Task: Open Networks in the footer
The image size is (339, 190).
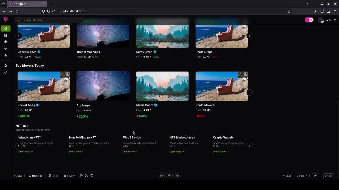Action: point(35,176)
